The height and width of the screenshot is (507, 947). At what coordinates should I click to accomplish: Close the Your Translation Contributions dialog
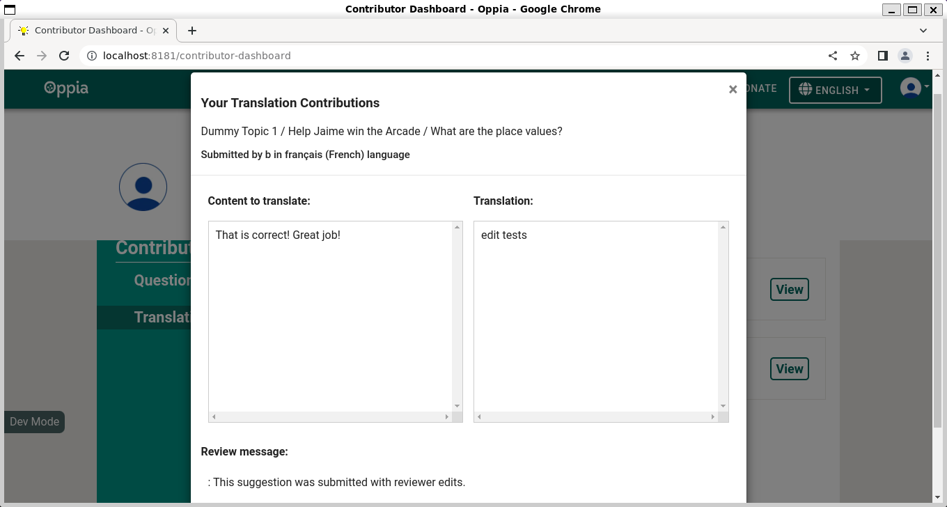(x=733, y=89)
